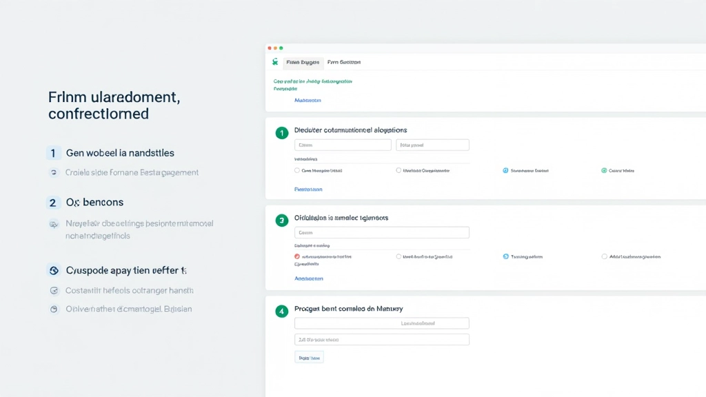The width and height of the screenshot is (706, 397).
Task: Switch to the second tab 'Frm Gestitorn'
Action: click(x=344, y=62)
